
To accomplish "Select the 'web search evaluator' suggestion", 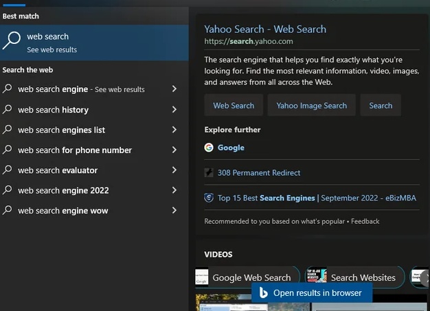I will pos(94,170).
